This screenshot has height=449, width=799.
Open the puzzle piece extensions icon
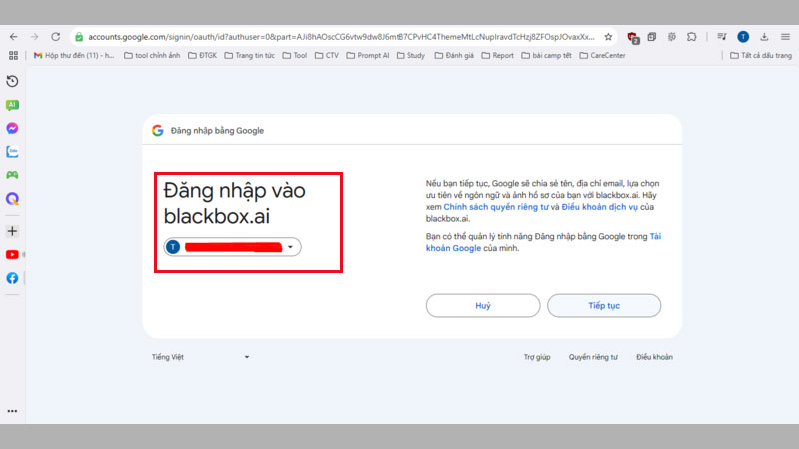point(691,37)
